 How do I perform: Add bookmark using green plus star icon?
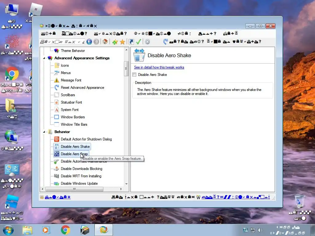click(x=115, y=42)
